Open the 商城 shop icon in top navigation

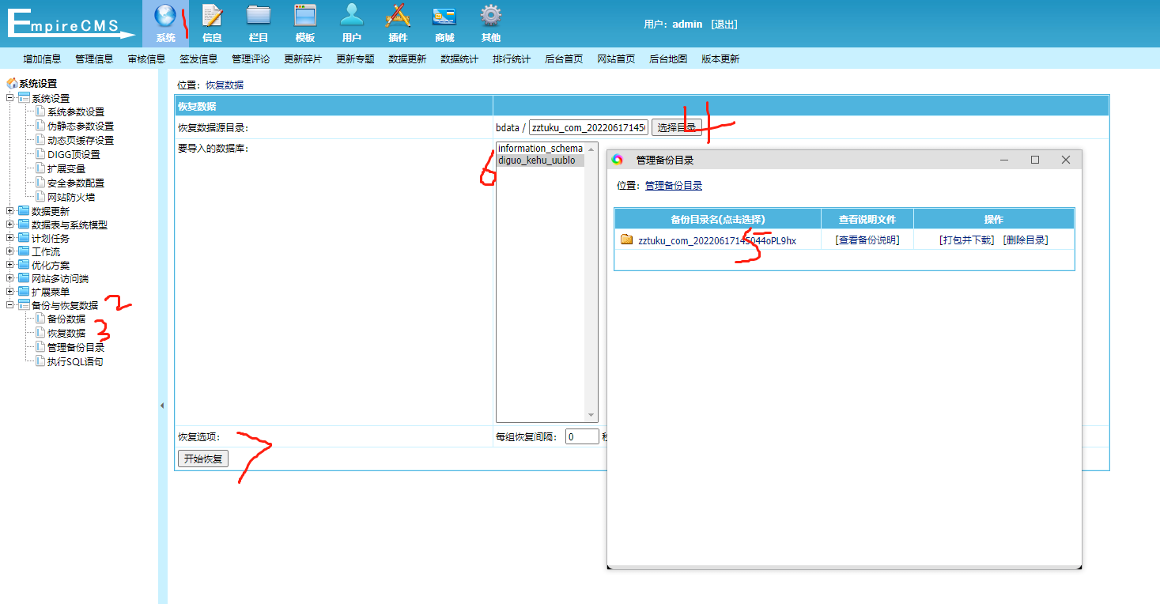pos(444,16)
